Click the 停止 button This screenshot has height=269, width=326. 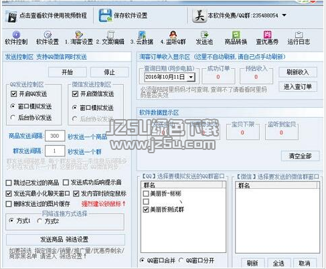110,72
